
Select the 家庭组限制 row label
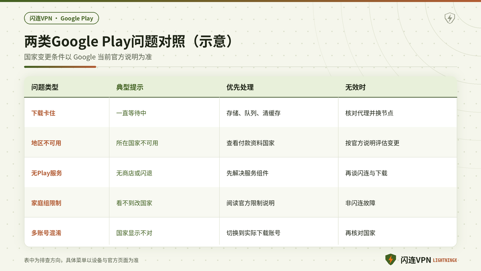(46, 203)
